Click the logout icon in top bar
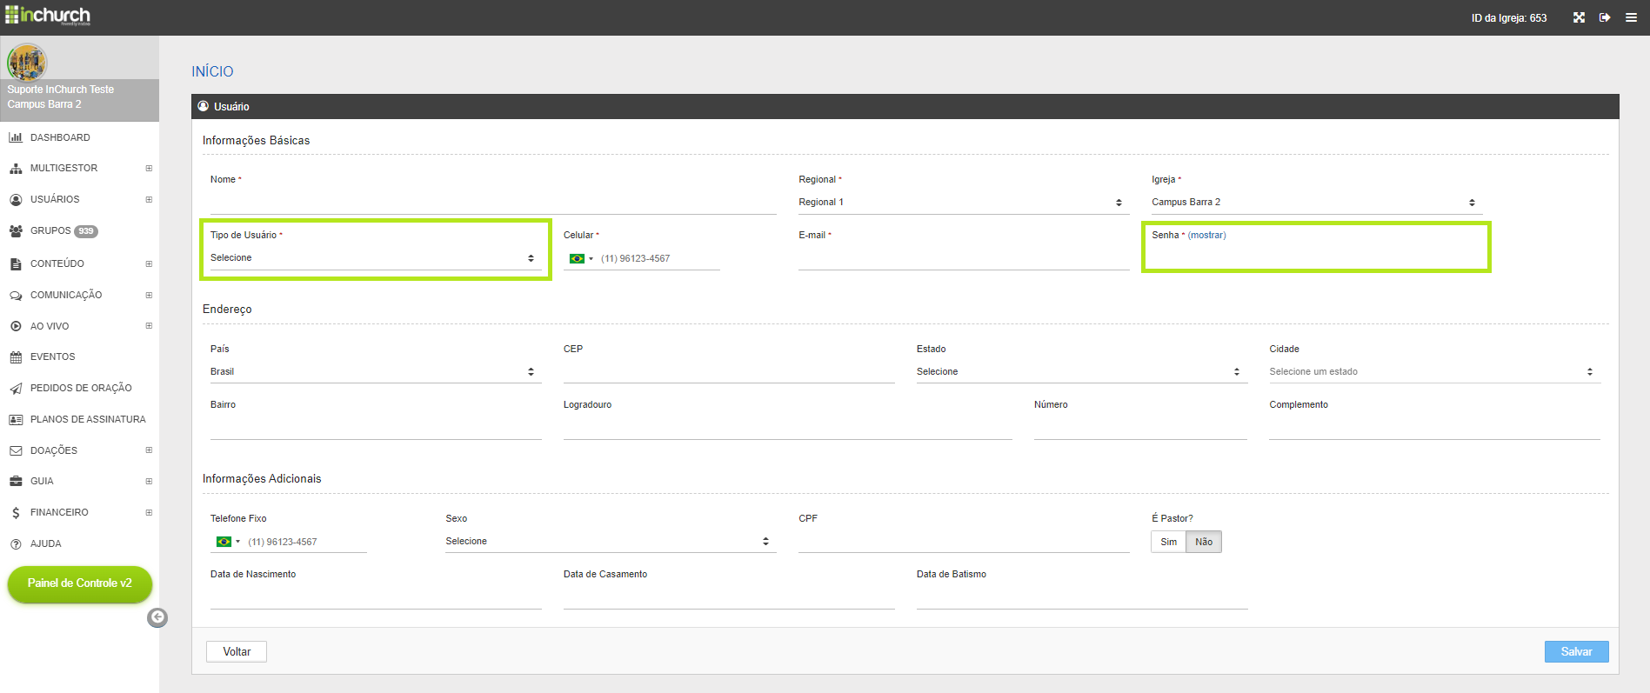This screenshot has height=693, width=1650. click(x=1605, y=17)
